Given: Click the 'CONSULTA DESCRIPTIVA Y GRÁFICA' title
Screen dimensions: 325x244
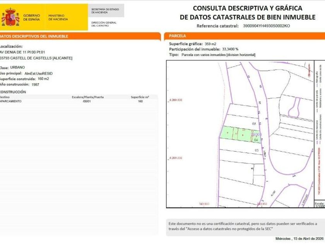Looking at the screenshot, I should coord(248,8).
